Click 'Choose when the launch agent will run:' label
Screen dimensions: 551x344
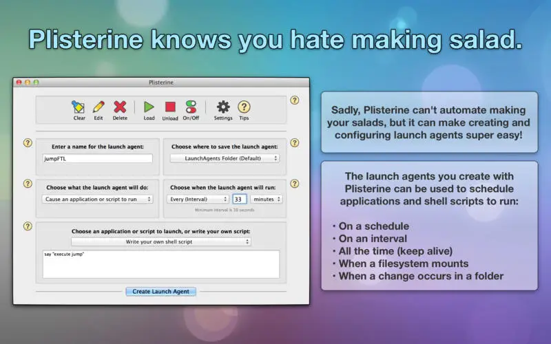pyautogui.click(x=223, y=188)
